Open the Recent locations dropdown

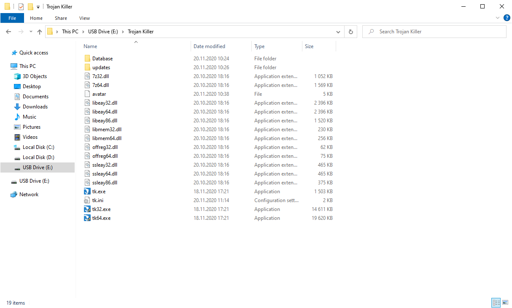click(31, 32)
